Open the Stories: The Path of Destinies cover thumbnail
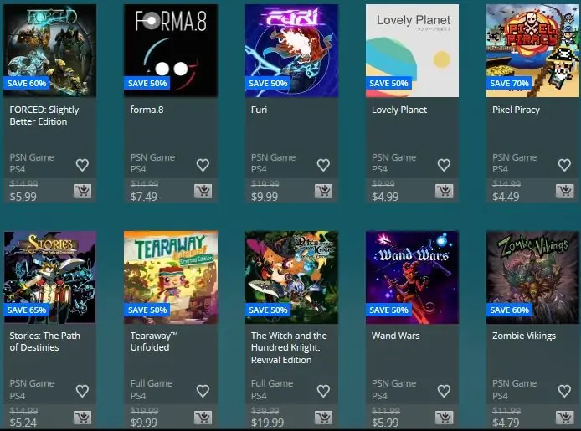This screenshot has height=431, width=581. coord(49,277)
